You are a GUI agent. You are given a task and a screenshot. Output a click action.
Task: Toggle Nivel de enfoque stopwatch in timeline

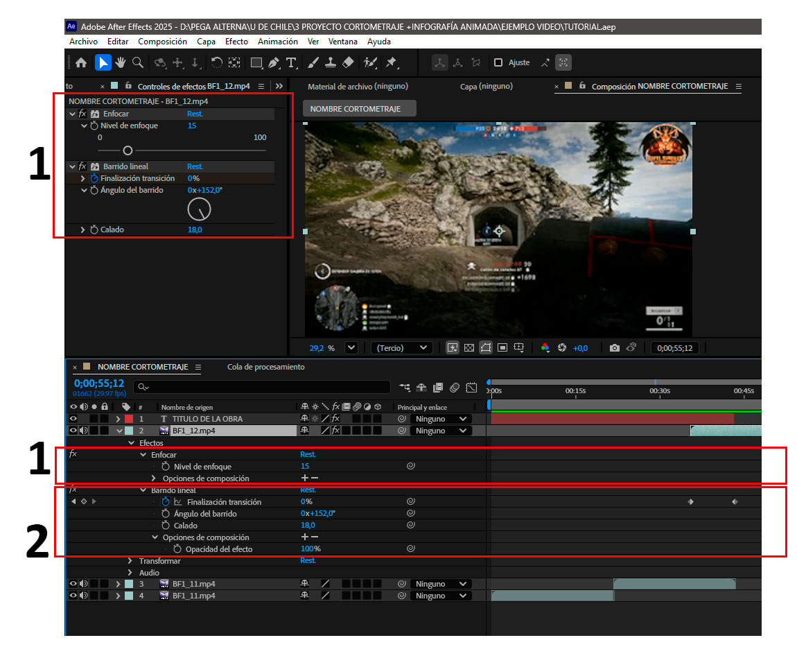click(x=165, y=466)
